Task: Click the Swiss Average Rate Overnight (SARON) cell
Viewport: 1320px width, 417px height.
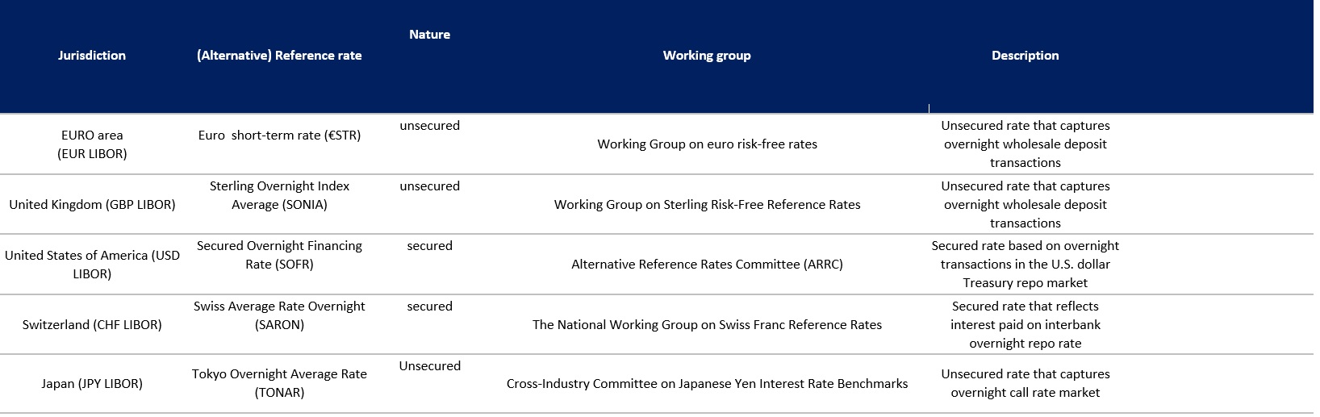Action: tap(279, 315)
